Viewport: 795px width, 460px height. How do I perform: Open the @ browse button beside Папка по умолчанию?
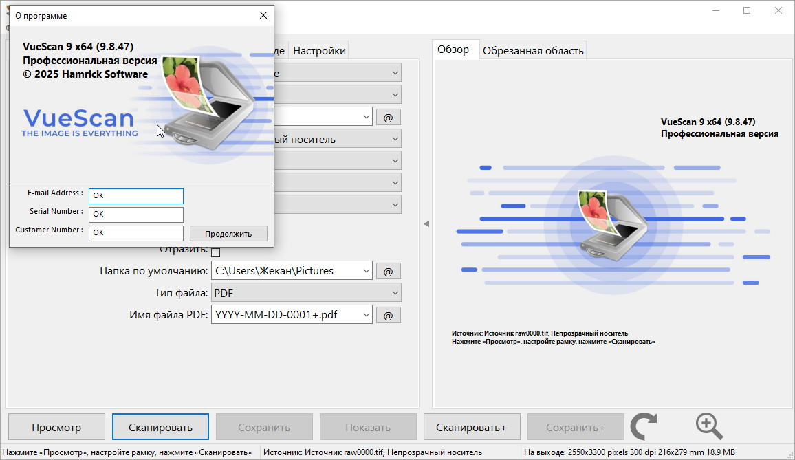pyautogui.click(x=389, y=272)
